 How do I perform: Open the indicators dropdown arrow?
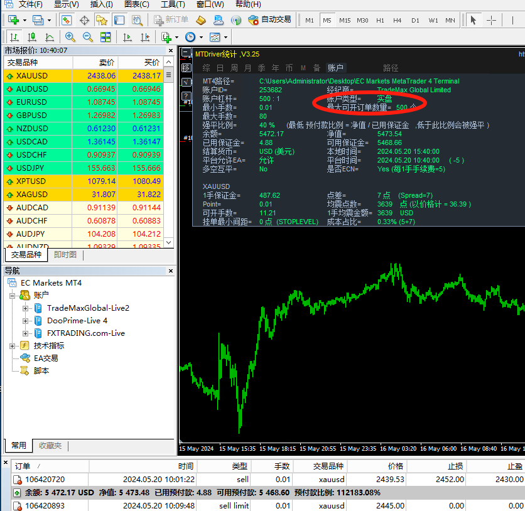coord(177,37)
